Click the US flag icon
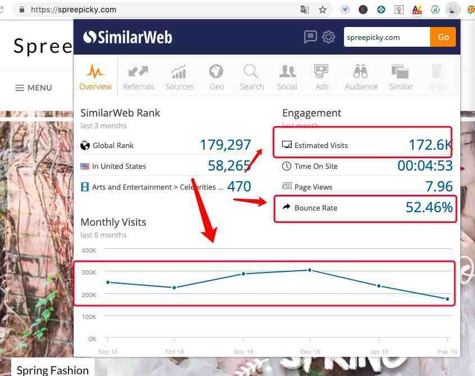Viewport: 475px width, 376px height. point(85,166)
